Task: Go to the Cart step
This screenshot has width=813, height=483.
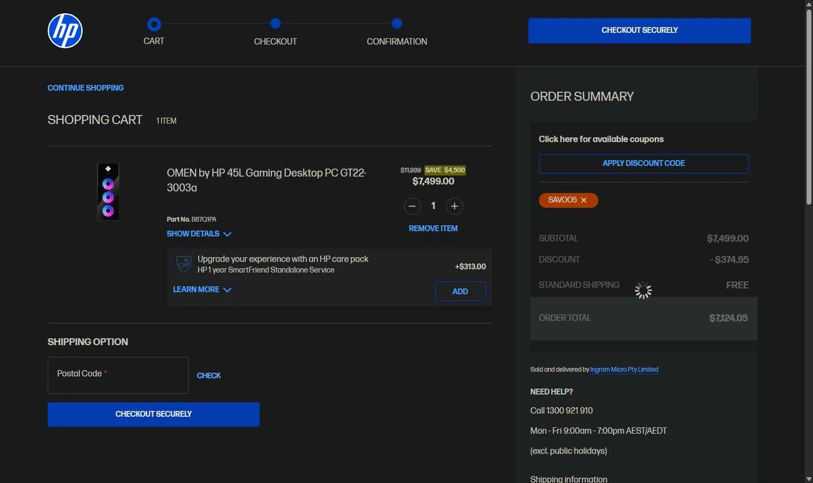Action: coord(154,32)
